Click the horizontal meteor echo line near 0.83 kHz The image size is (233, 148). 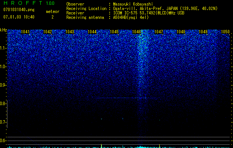(127, 98)
